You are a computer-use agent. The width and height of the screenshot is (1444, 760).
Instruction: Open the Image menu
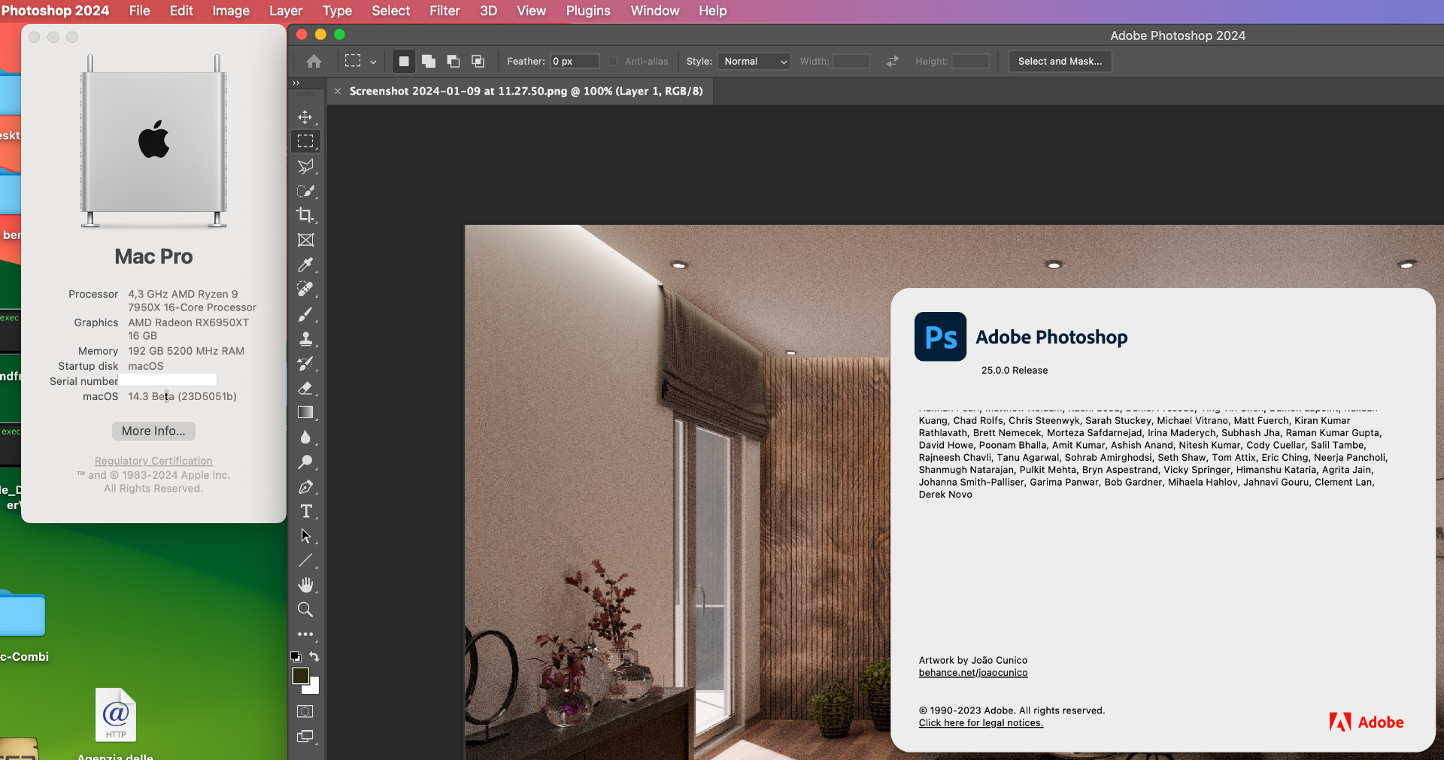[x=231, y=11]
